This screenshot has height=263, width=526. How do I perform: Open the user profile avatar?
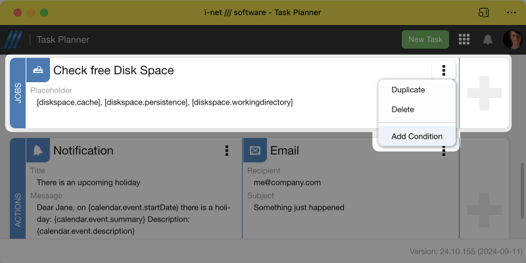click(x=512, y=39)
